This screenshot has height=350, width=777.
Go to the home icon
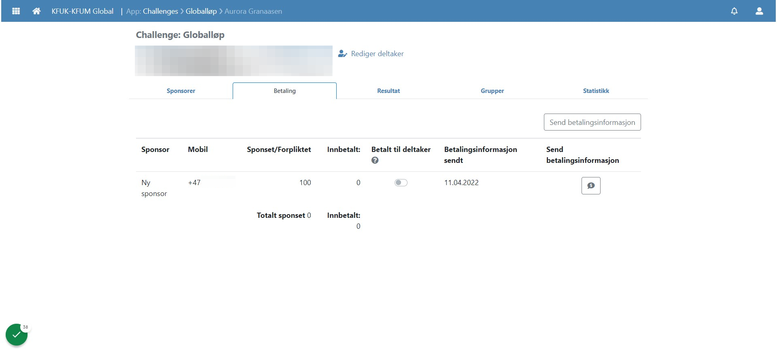(x=36, y=11)
